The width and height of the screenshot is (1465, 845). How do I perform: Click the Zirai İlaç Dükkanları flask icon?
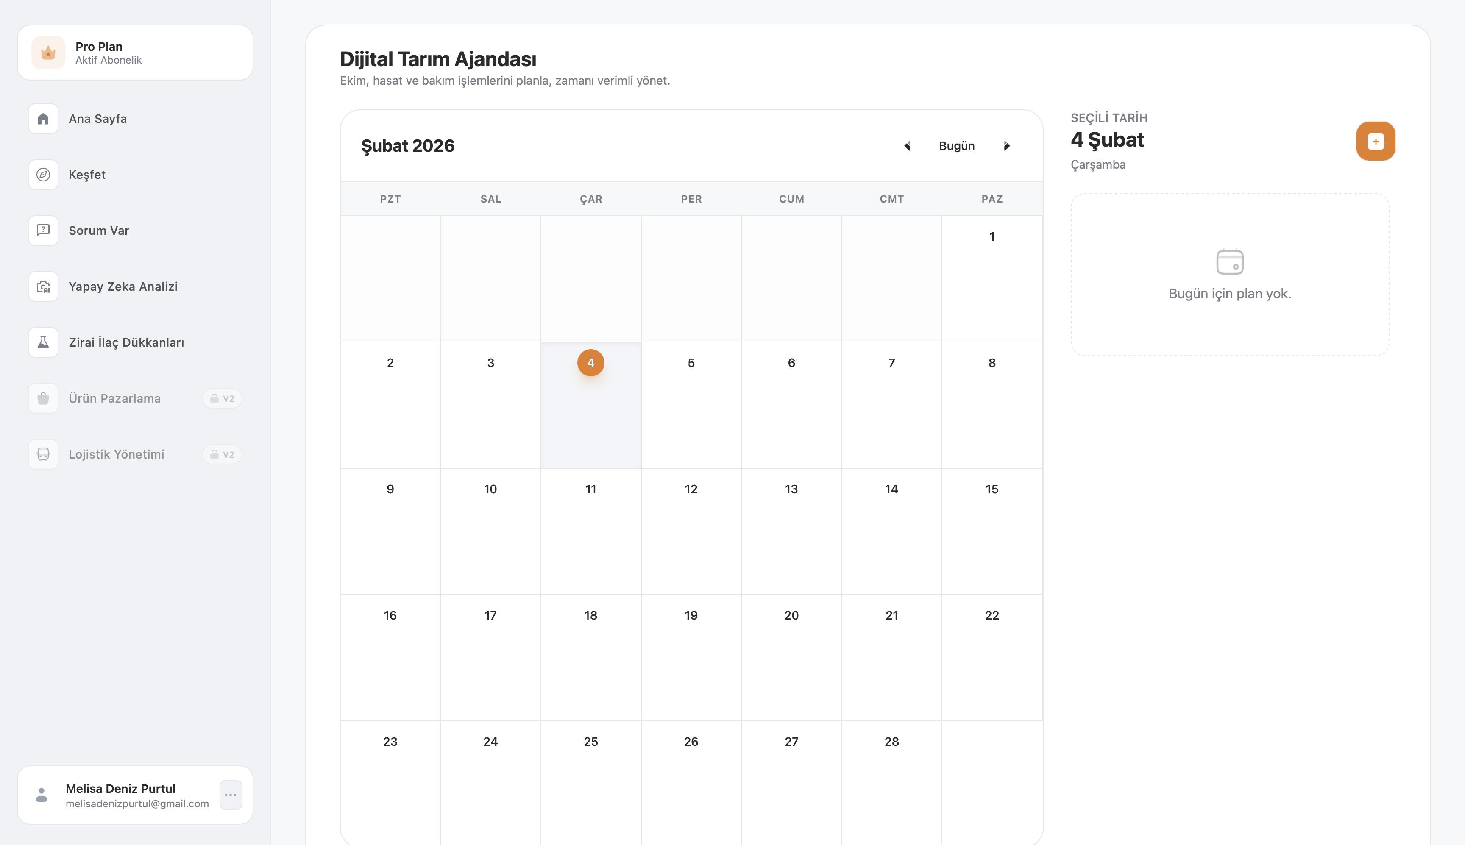point(43,342)
